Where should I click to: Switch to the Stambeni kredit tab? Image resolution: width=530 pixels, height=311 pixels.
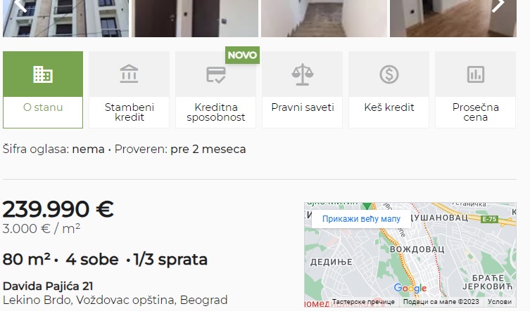pos(129,112)
